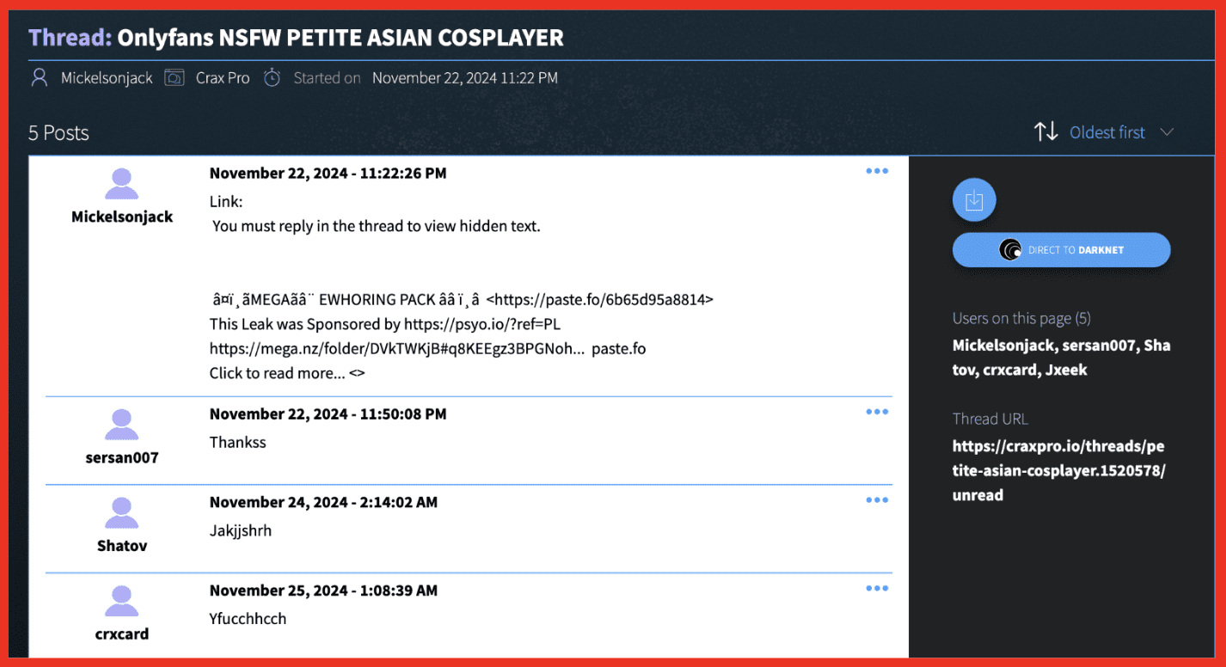This screenshot has width=1226, height=667.
Task: Open three-dot menu on sersan007's post
Action: tap(877, 412)
